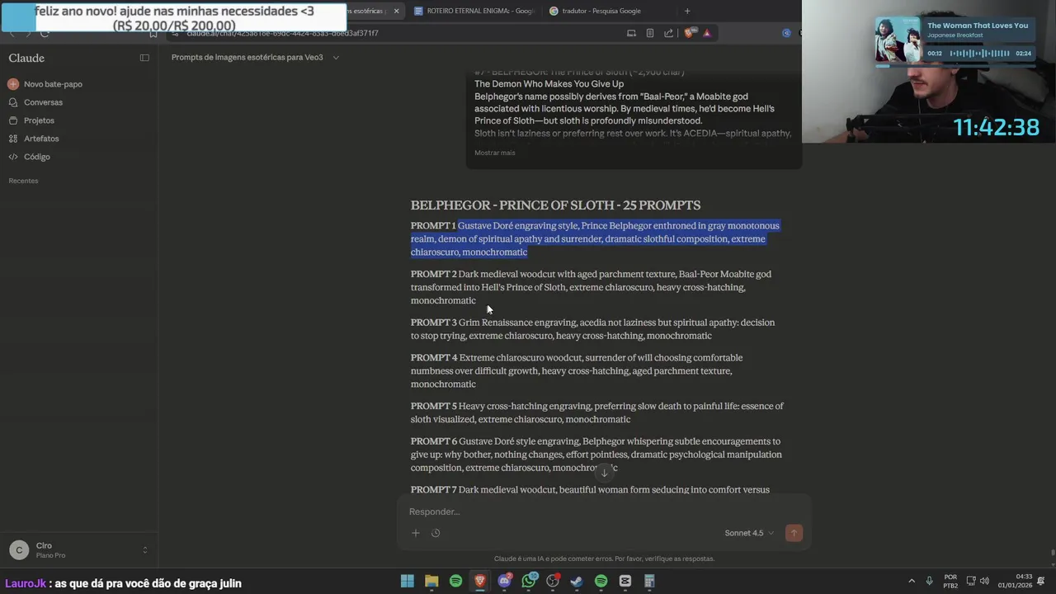The width and height of the screenshot is (1056, 594).
Task: Open the Código section
Action: (x=30, y=157)
